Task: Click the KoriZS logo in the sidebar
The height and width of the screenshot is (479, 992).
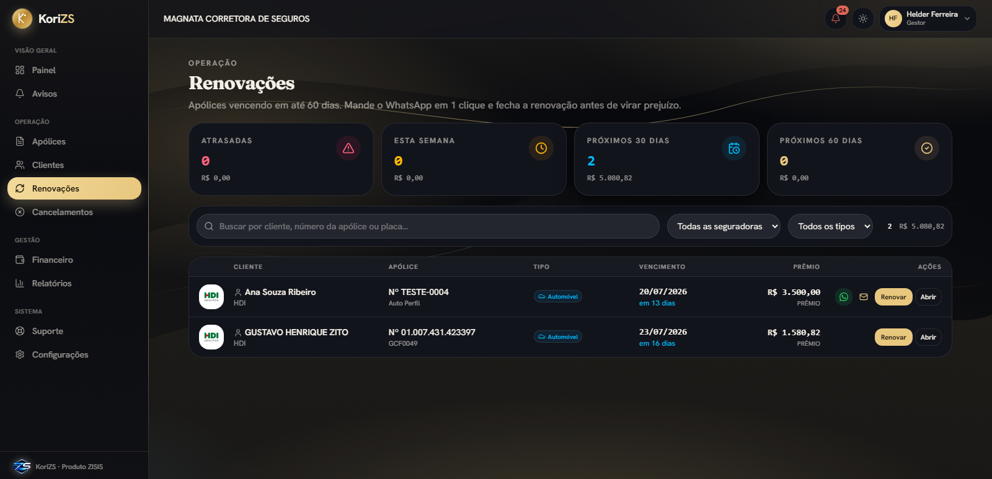Action: pyautogui.click(x=43, y=19)
